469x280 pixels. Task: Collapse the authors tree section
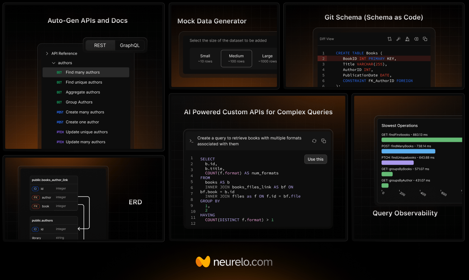pos(54,63)
